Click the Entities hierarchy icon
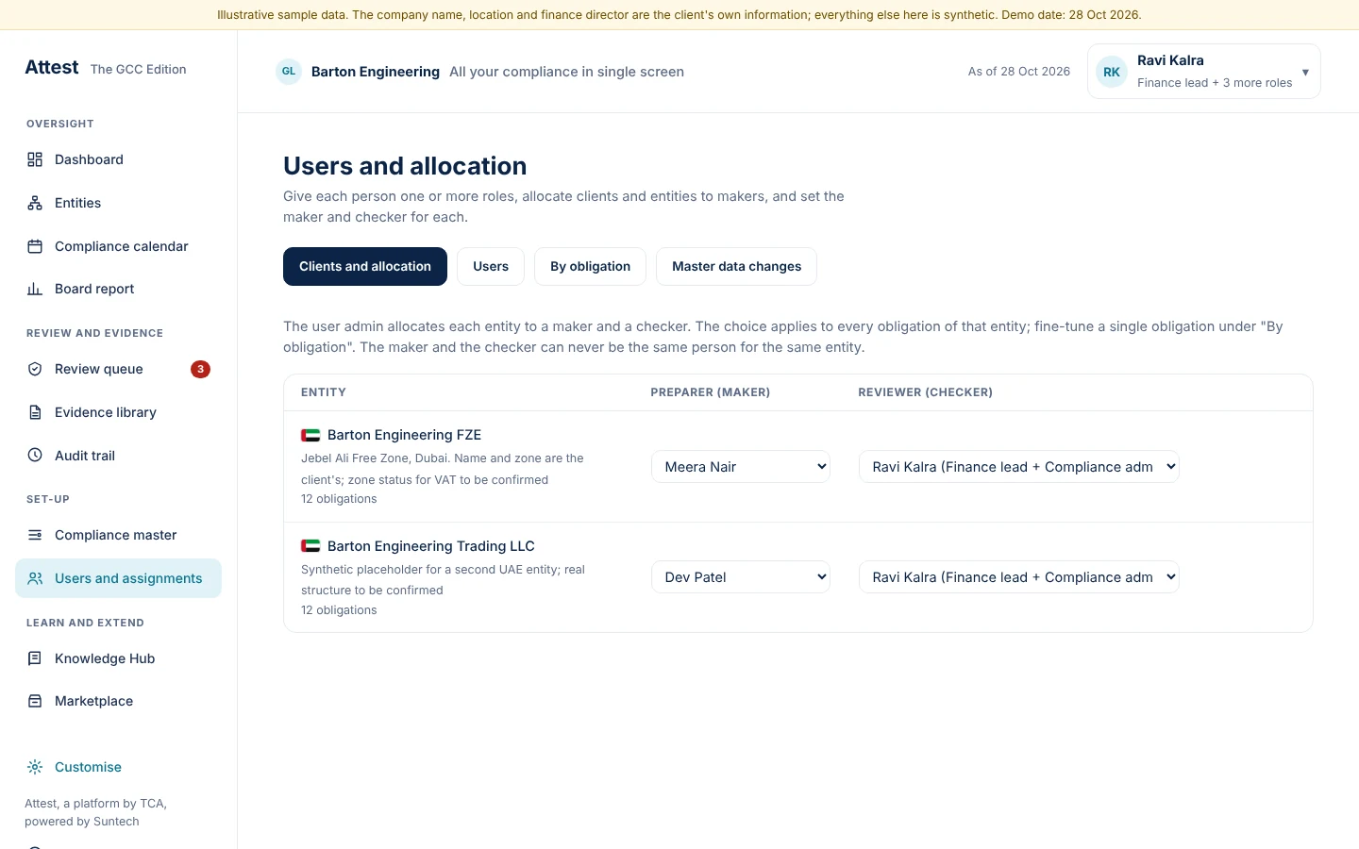 pyautogui.click(x=35, y=203)
